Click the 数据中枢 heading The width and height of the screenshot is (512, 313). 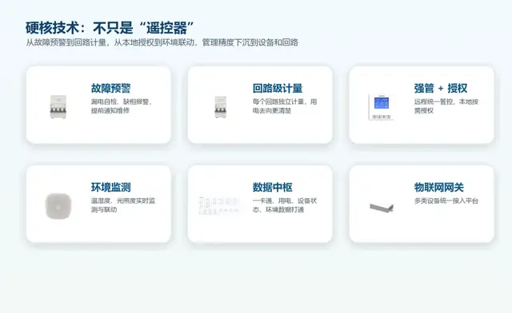coord(272,187)
